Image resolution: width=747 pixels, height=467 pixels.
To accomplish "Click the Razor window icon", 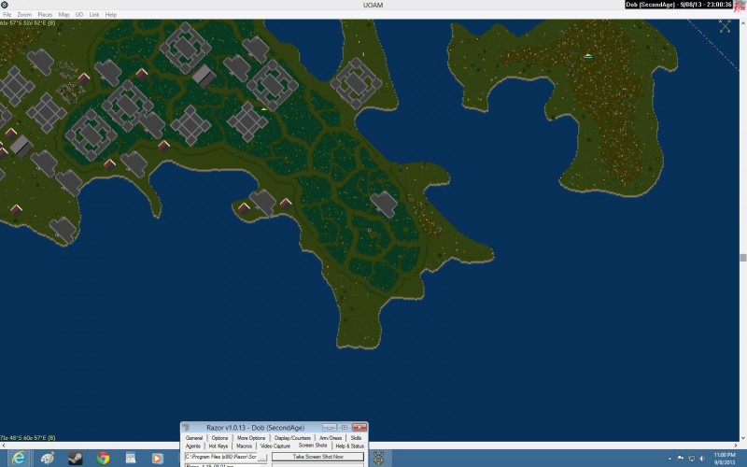I will click(186, 428).
